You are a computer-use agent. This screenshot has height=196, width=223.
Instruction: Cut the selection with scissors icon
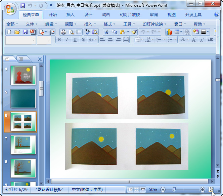point(106,32)
